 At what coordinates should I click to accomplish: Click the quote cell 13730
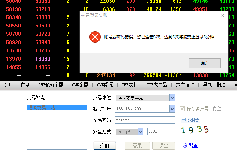pyautogui.click(x=14, y=50)
